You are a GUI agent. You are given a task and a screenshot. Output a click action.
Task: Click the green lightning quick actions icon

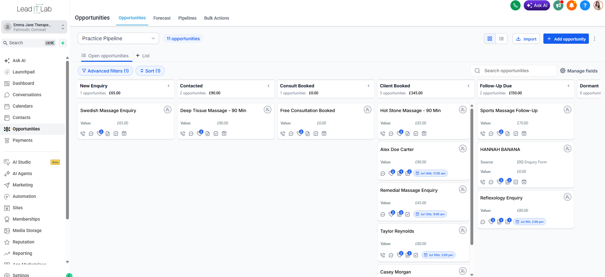[x=63, y=43]
